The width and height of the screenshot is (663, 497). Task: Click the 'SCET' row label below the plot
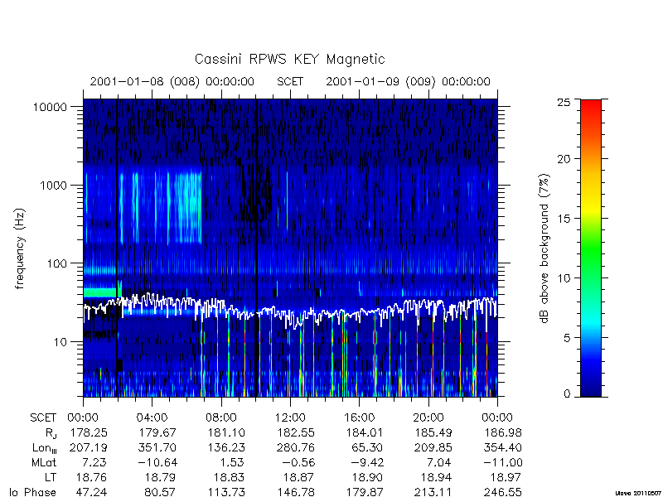pyautogui.click(x=43, y=418)
